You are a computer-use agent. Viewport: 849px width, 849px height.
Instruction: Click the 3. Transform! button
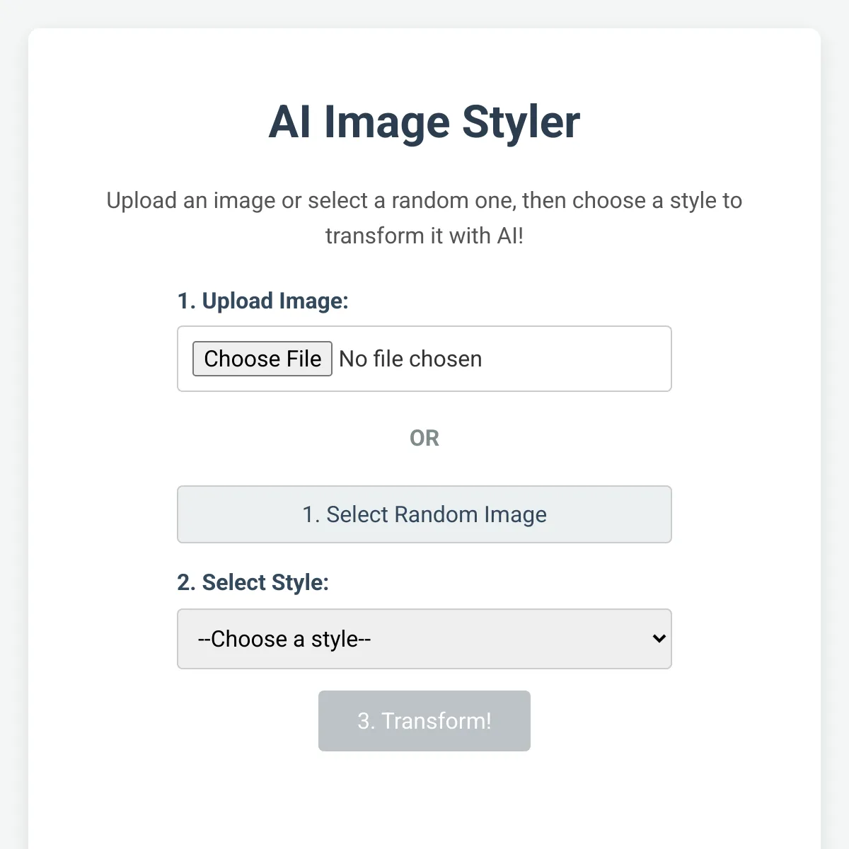coord(424,721)
